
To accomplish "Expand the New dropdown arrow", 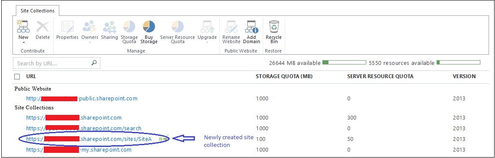I will click(23, 43).
